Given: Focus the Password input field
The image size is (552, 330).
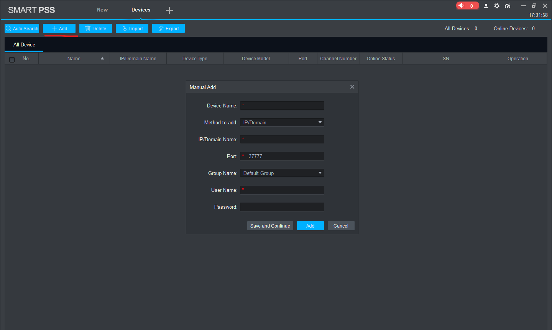Looking at the screenshot, I should tap(282, 207).
